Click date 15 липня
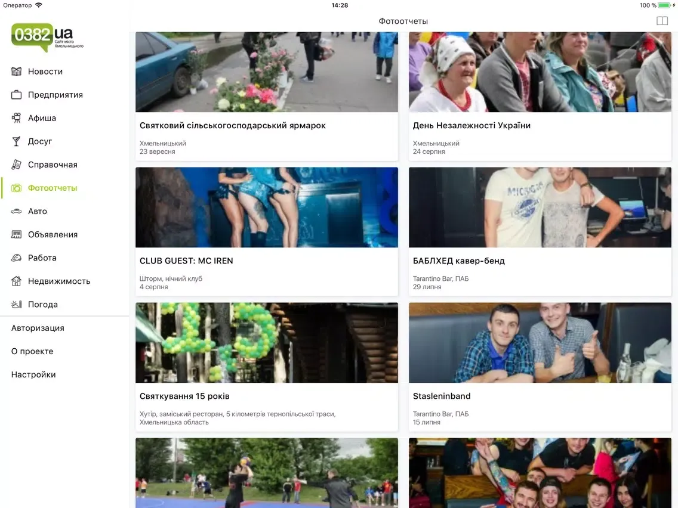Screen dimensions: 678x508 (x=426, y=422)
